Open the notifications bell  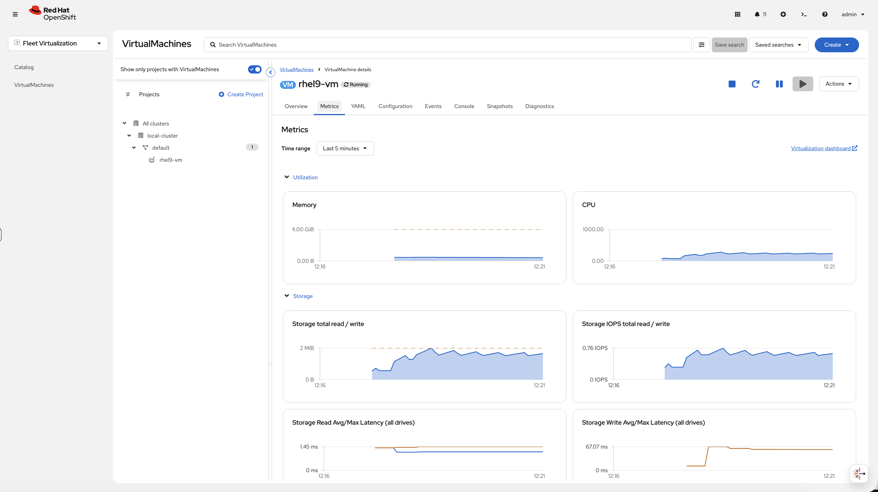click(757, 14)
